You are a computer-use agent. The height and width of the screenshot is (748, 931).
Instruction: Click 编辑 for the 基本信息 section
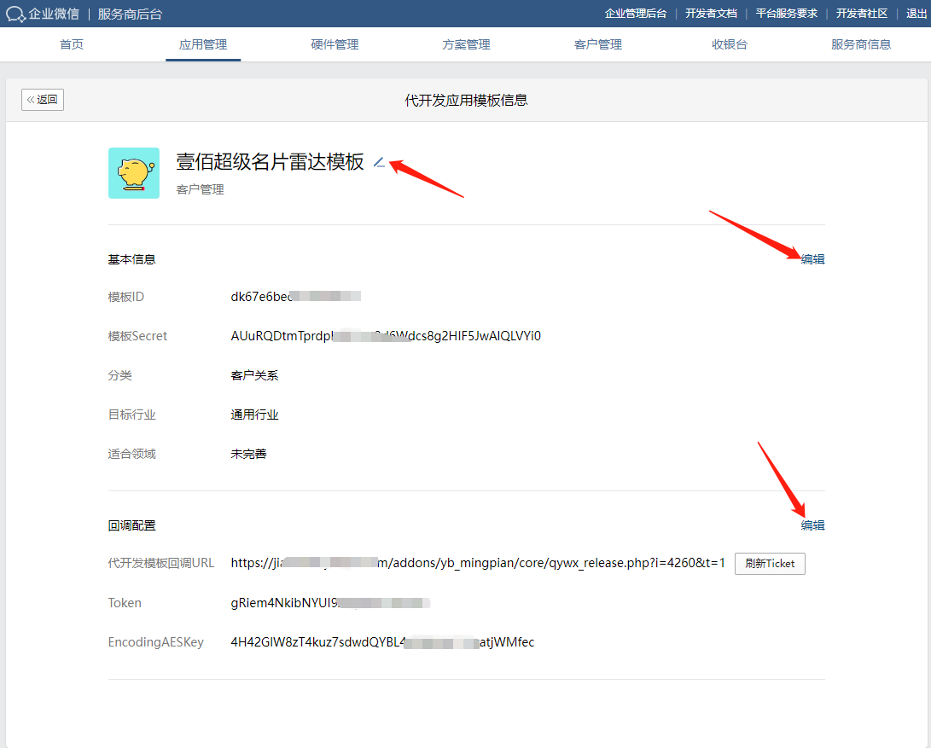coord(813,259)
